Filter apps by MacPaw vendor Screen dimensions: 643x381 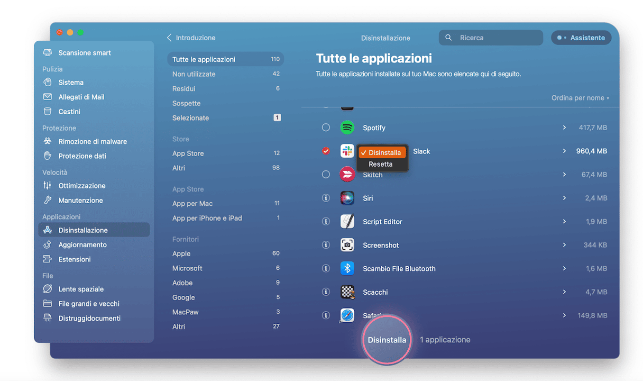(226, 312)
